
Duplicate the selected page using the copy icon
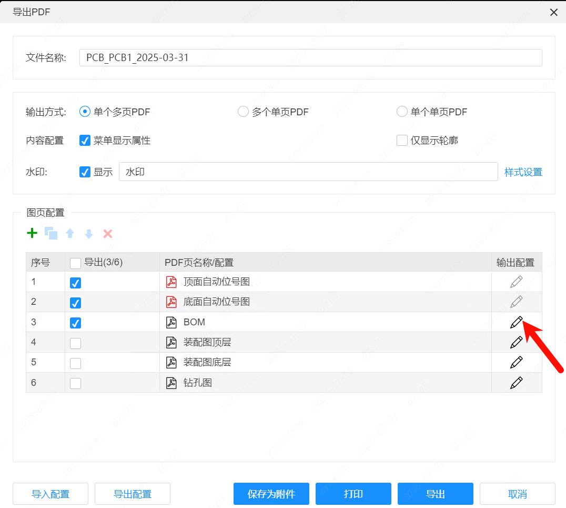click(51, 233)
